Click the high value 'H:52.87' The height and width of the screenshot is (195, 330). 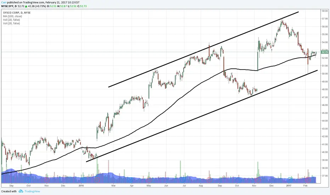pyautogui.click(x=62, y=6)
